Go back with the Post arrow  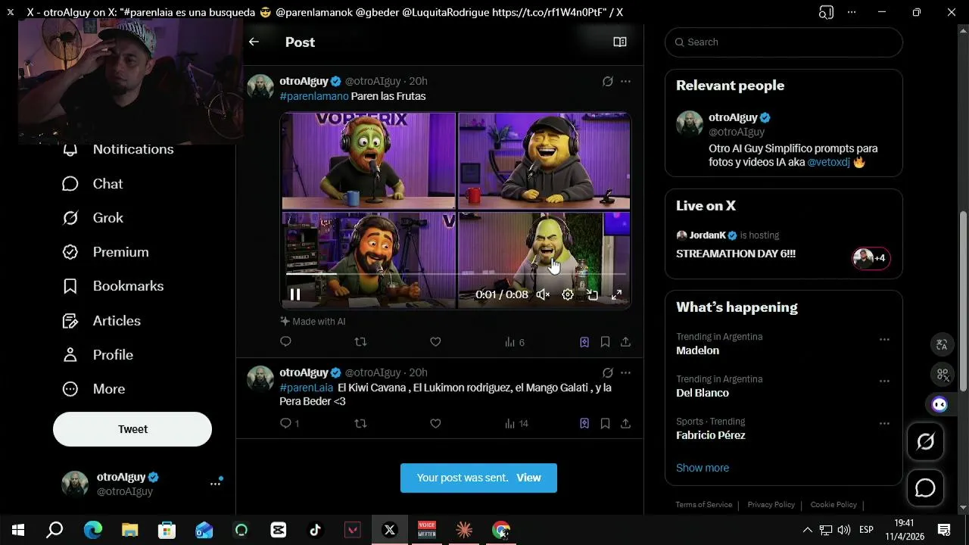point(254,42)
